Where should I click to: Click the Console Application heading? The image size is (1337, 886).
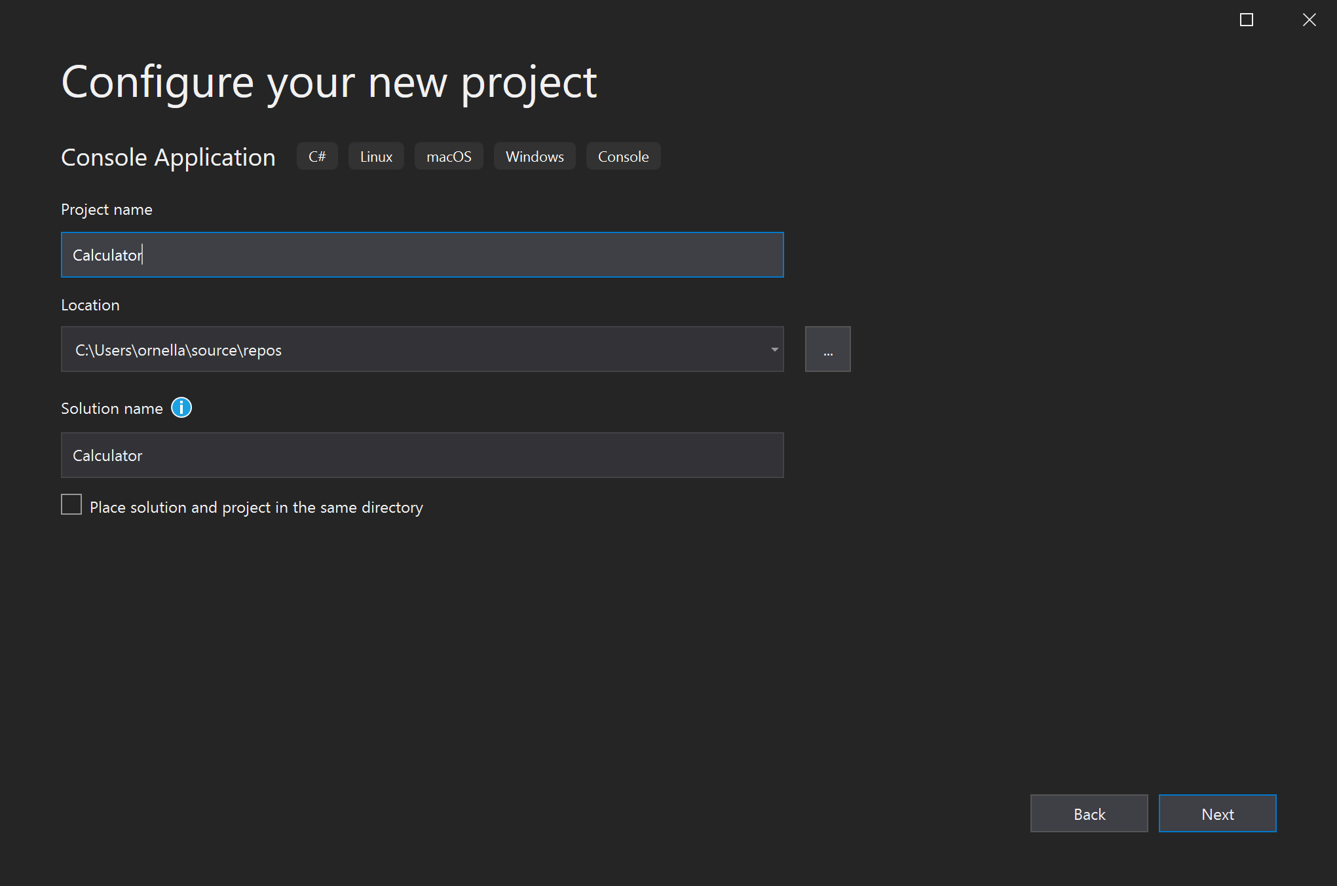coord(168,157)
